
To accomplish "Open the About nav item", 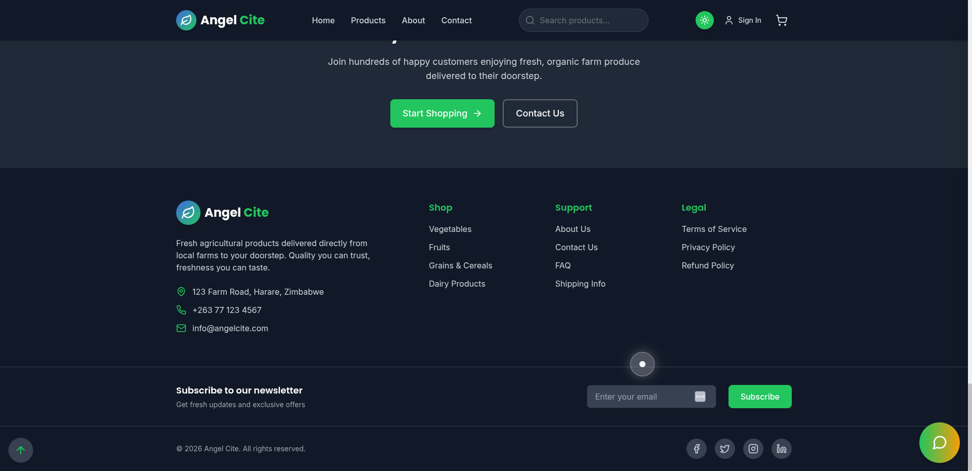I will (413, 20).
